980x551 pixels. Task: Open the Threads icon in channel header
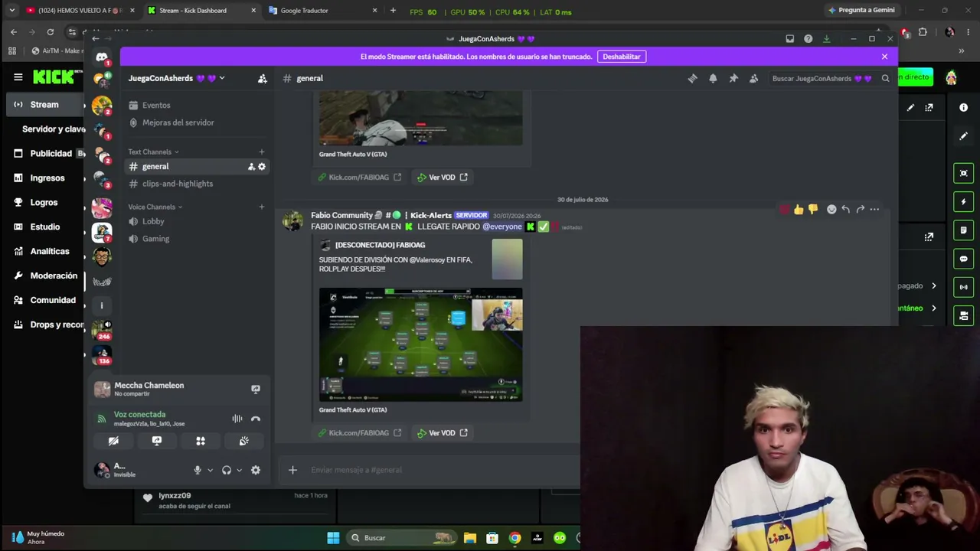692,78
